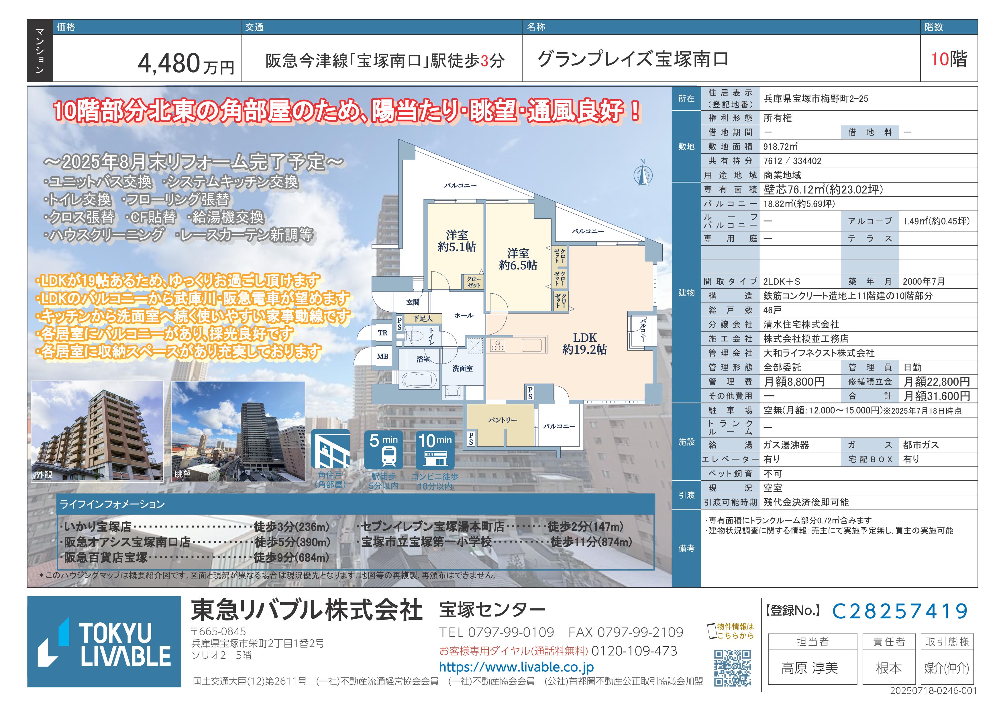This screenshot has height=711, width=1005.
Task: Open the view (眺望) photo
Action: coord(238,431)
